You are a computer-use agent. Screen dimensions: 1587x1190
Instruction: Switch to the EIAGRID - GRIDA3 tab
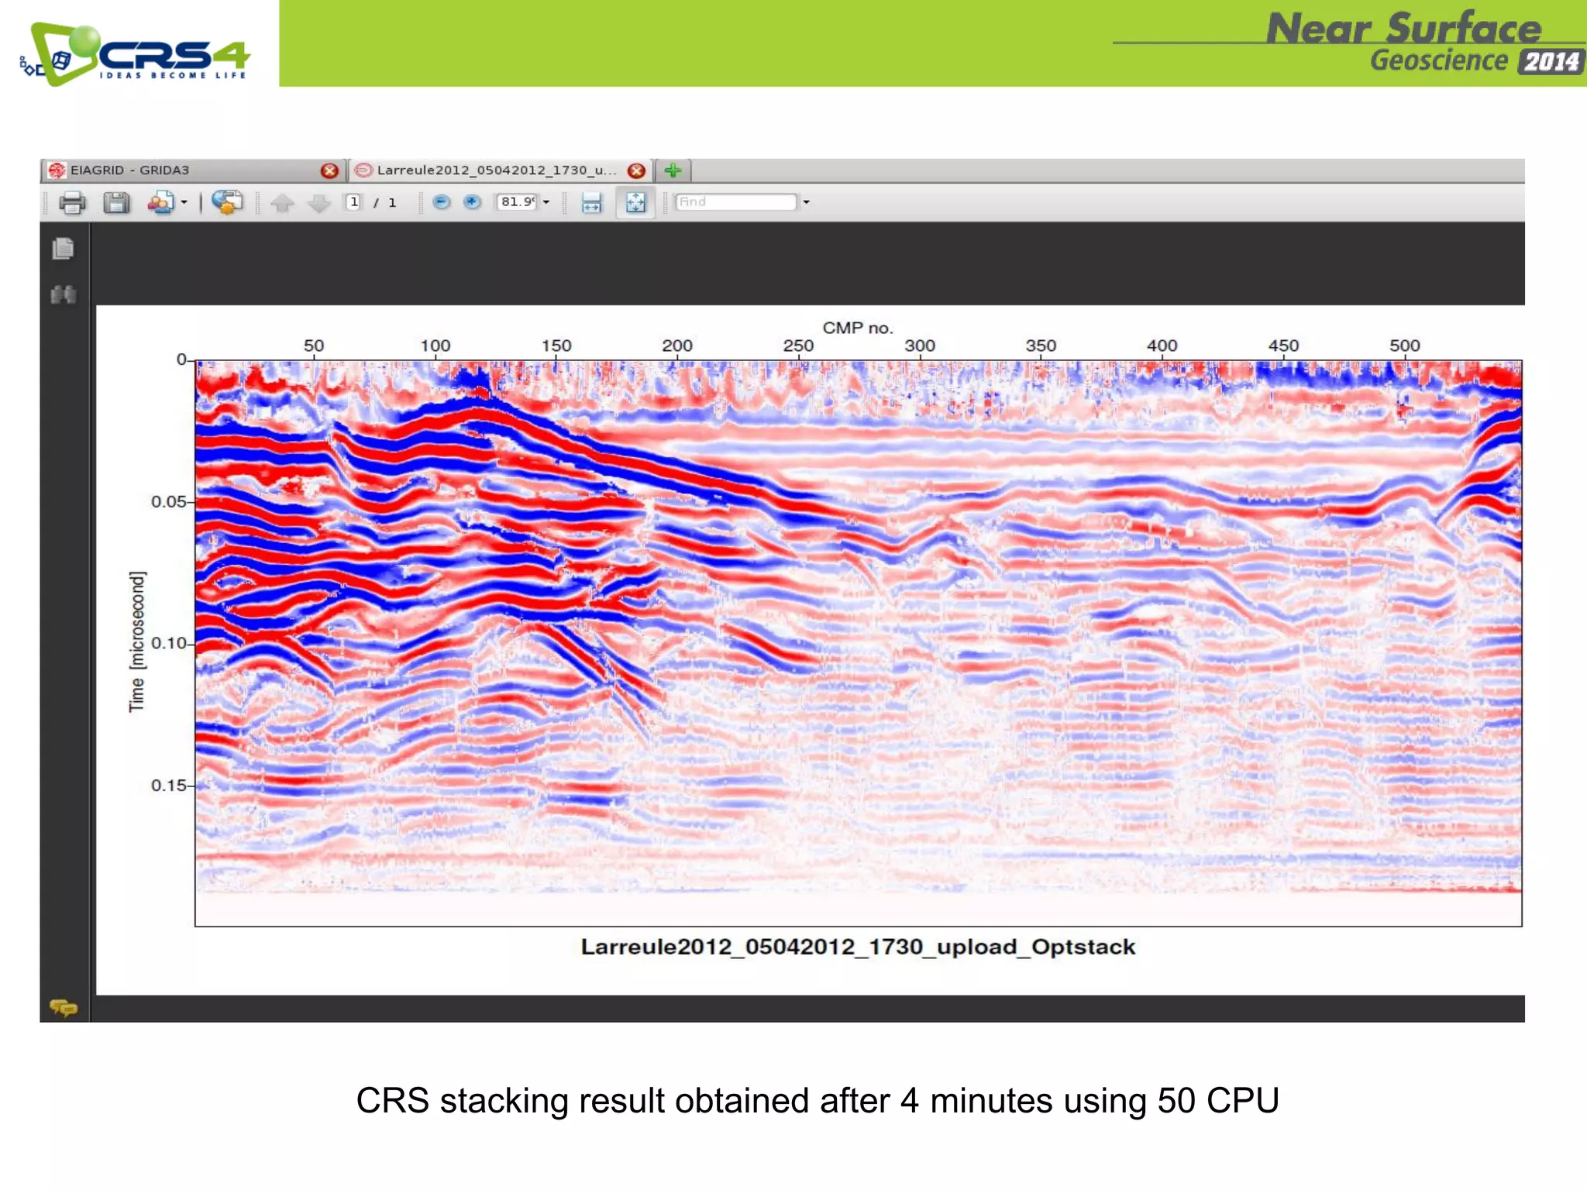tap(192, 170)
